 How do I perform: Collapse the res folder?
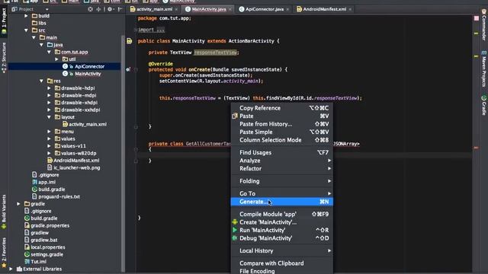coord(41,81)
